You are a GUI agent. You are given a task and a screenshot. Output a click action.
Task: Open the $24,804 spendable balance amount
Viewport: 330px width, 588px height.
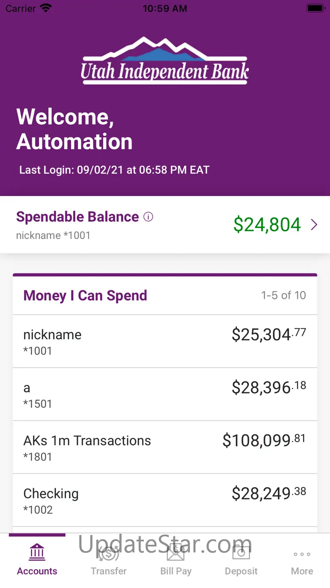(267, 224)
